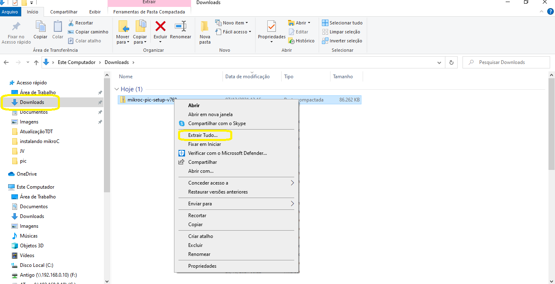Switch to the Compartilhar ribbon tab

click(x=64, y=12)
